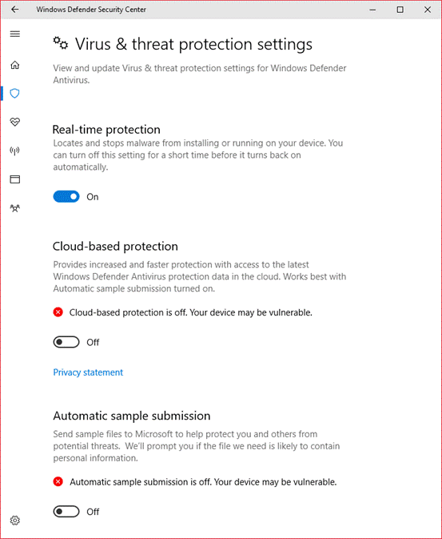
Task: Click the Real-time protection heading
Action: point(106,130)
